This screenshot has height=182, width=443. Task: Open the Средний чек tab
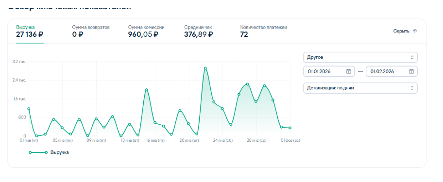[x=199, y=31]
